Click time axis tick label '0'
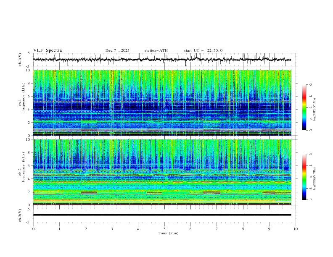This screenshot has width=333, height=257. pos(33,229)
